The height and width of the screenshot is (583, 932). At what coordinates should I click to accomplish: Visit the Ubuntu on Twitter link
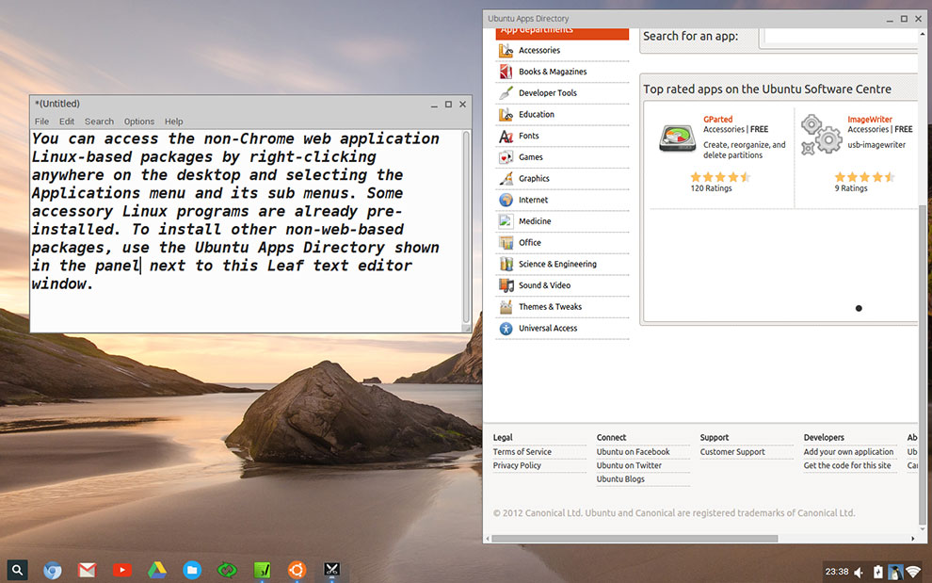click(629, 466)
